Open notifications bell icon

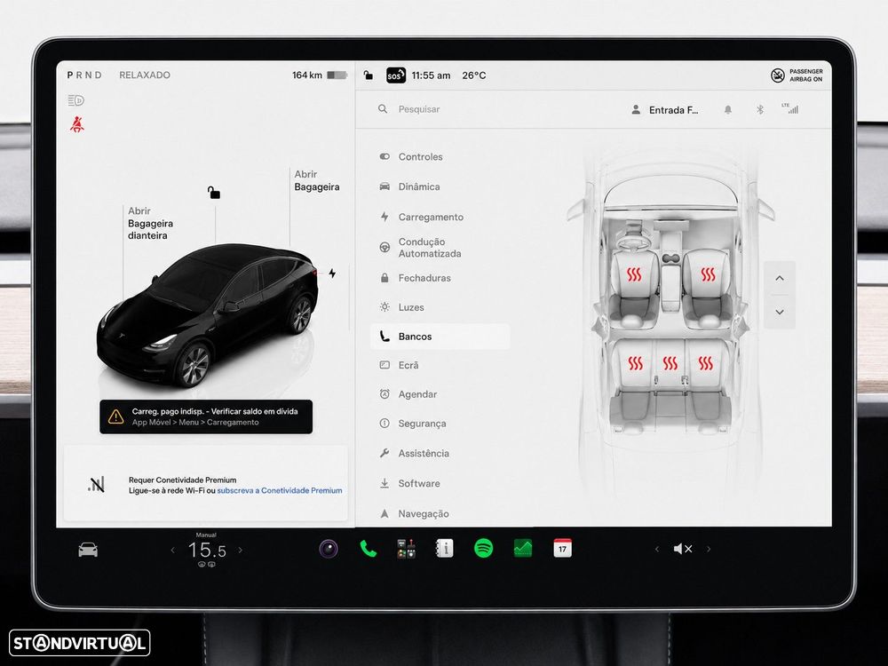[728, 110]
